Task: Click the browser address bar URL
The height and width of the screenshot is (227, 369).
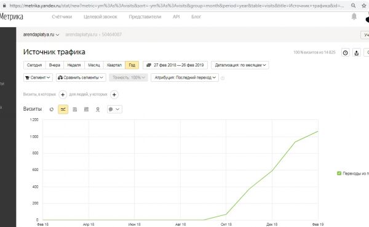Action: (177, 6)
